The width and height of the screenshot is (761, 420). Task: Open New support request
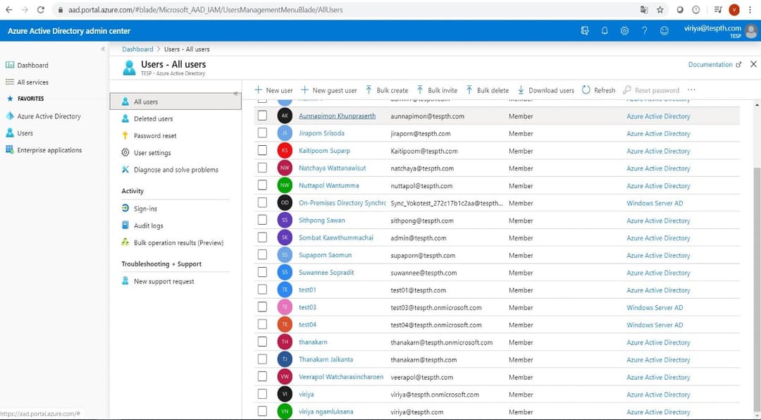pyautogui.click(x=164, y=281)
